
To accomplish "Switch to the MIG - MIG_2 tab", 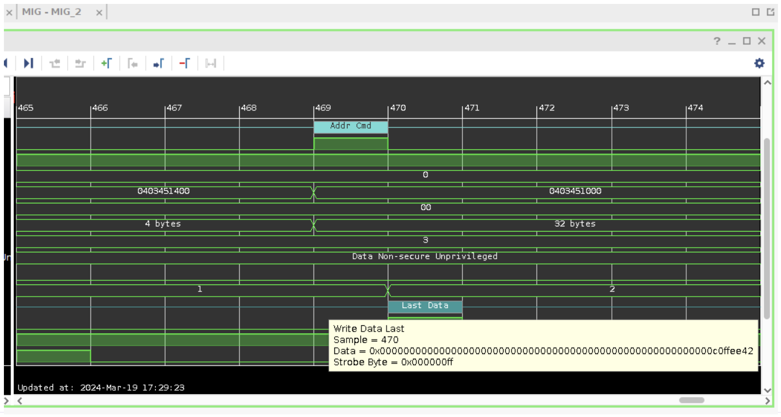I will tap(52, 12).
